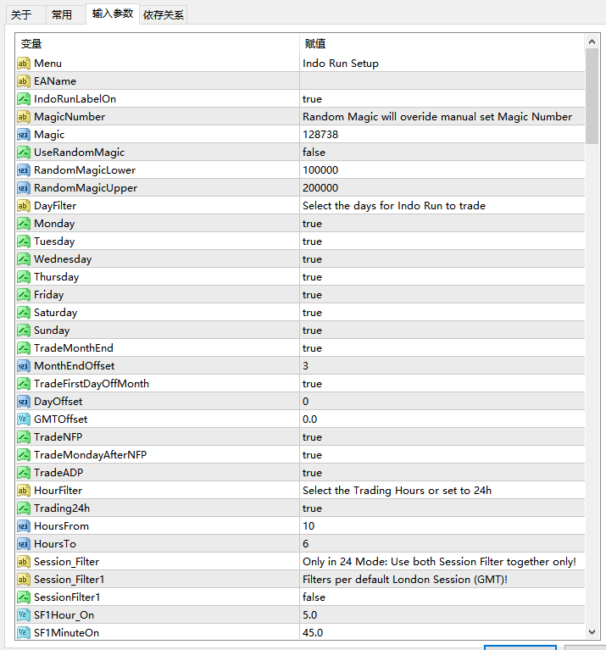The width and height of the screenshot is (606, 650).
Task: Click the 变量 column header
Action: [x=31, y=44]
